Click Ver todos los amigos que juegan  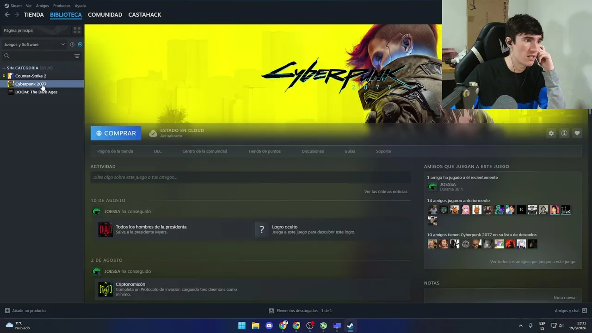point(533,262)
